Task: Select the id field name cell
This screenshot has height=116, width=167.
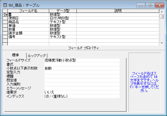Action: (x=28, y=15)
